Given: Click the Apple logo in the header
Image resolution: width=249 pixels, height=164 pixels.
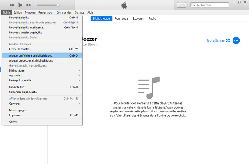Looking at the screenshot, I should [124, 5].
